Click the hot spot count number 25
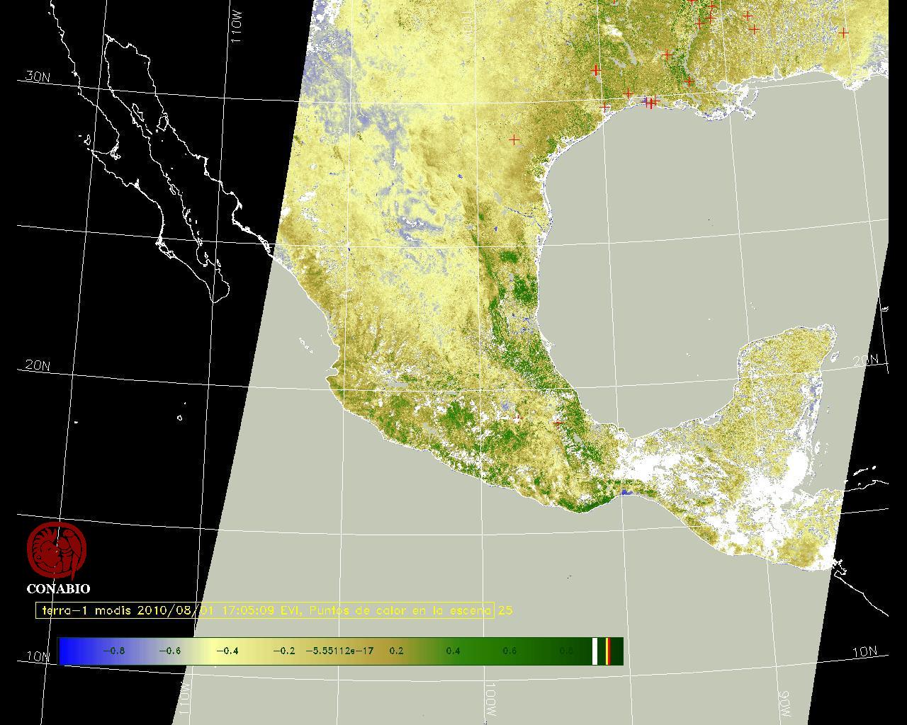Viewport: 907px width, 725px height. [x=505, y=610]
